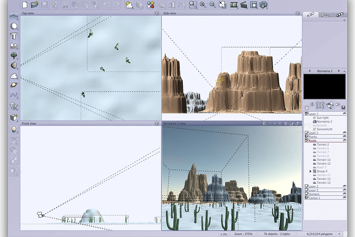Click the render camera icon
355x237 pixels.
[263, 5]
